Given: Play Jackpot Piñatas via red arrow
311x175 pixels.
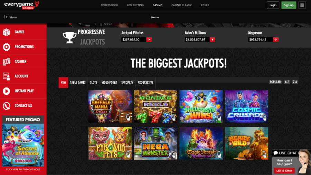Looking at the screenshot, I should point(149,39).
